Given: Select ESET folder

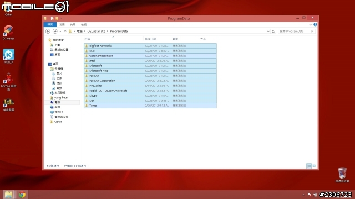Looking at the screenshot, I should (150, 51).
